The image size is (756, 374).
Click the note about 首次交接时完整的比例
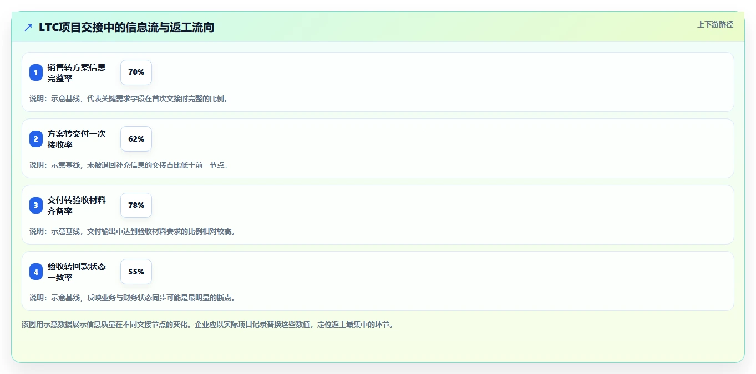[x=129, y=98]
